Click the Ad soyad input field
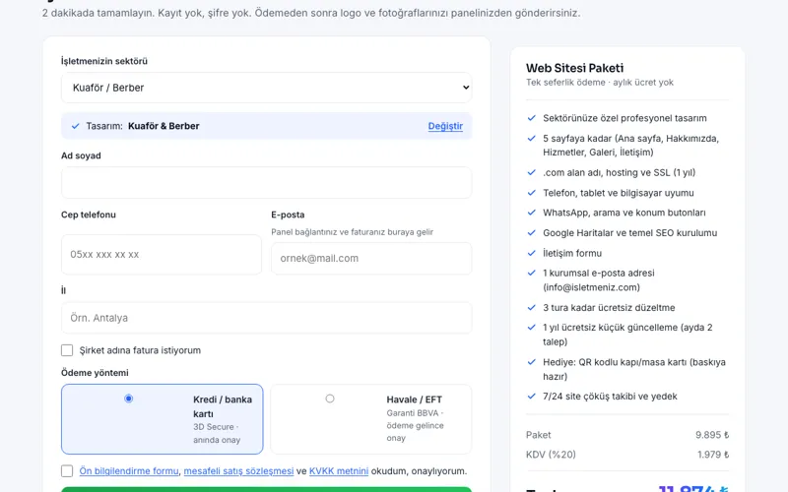The image size is (788, 492). click(266, 183)
